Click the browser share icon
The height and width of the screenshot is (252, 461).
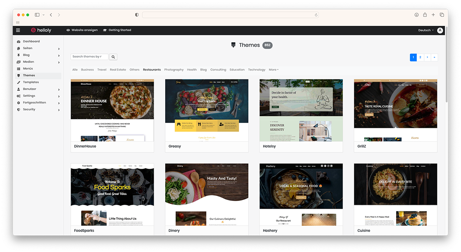coord(425,15)
